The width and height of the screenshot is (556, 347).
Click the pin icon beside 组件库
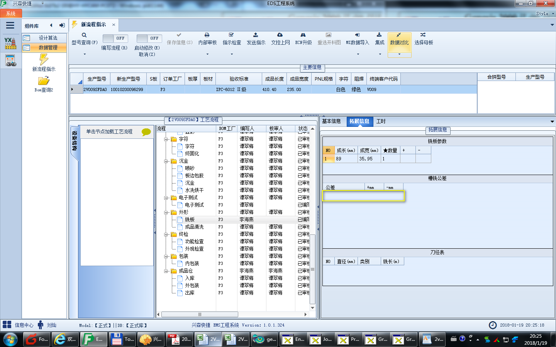pos(62,25)
